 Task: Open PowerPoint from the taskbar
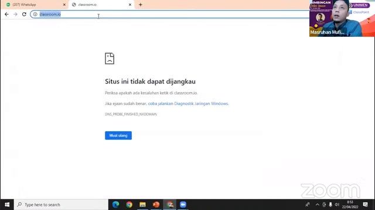(156, 205)
